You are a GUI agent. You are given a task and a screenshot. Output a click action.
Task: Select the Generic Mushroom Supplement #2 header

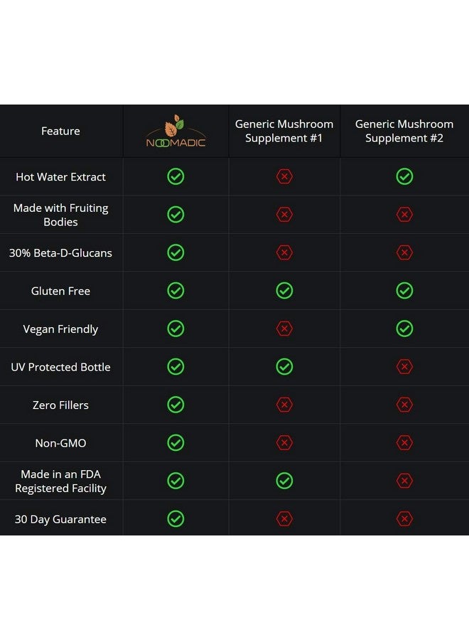[404, 131]
